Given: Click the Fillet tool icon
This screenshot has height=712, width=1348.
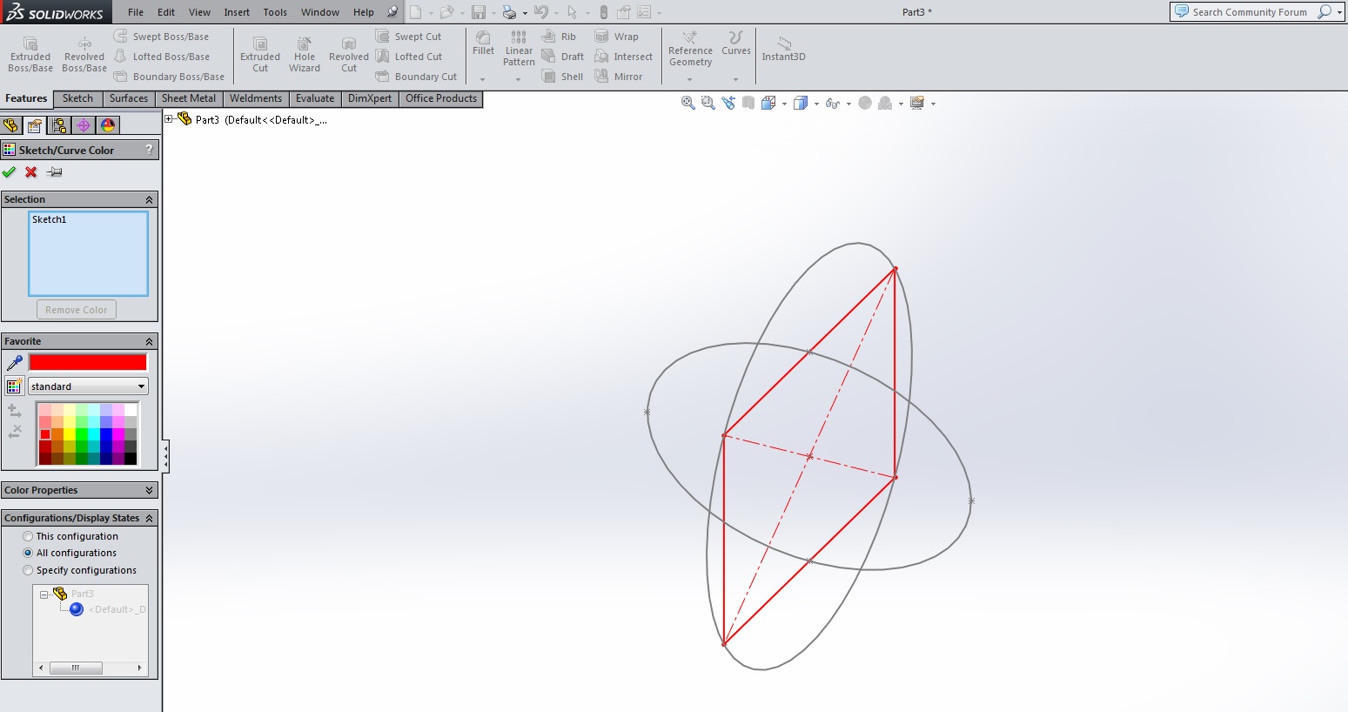Looking at the screenshot, I should [483, 43].
